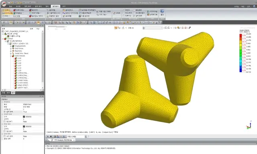257x154 pixels.
Task: Click the stop animation button
Action: [51, 136]
